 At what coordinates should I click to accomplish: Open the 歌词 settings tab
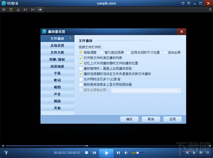57,80
